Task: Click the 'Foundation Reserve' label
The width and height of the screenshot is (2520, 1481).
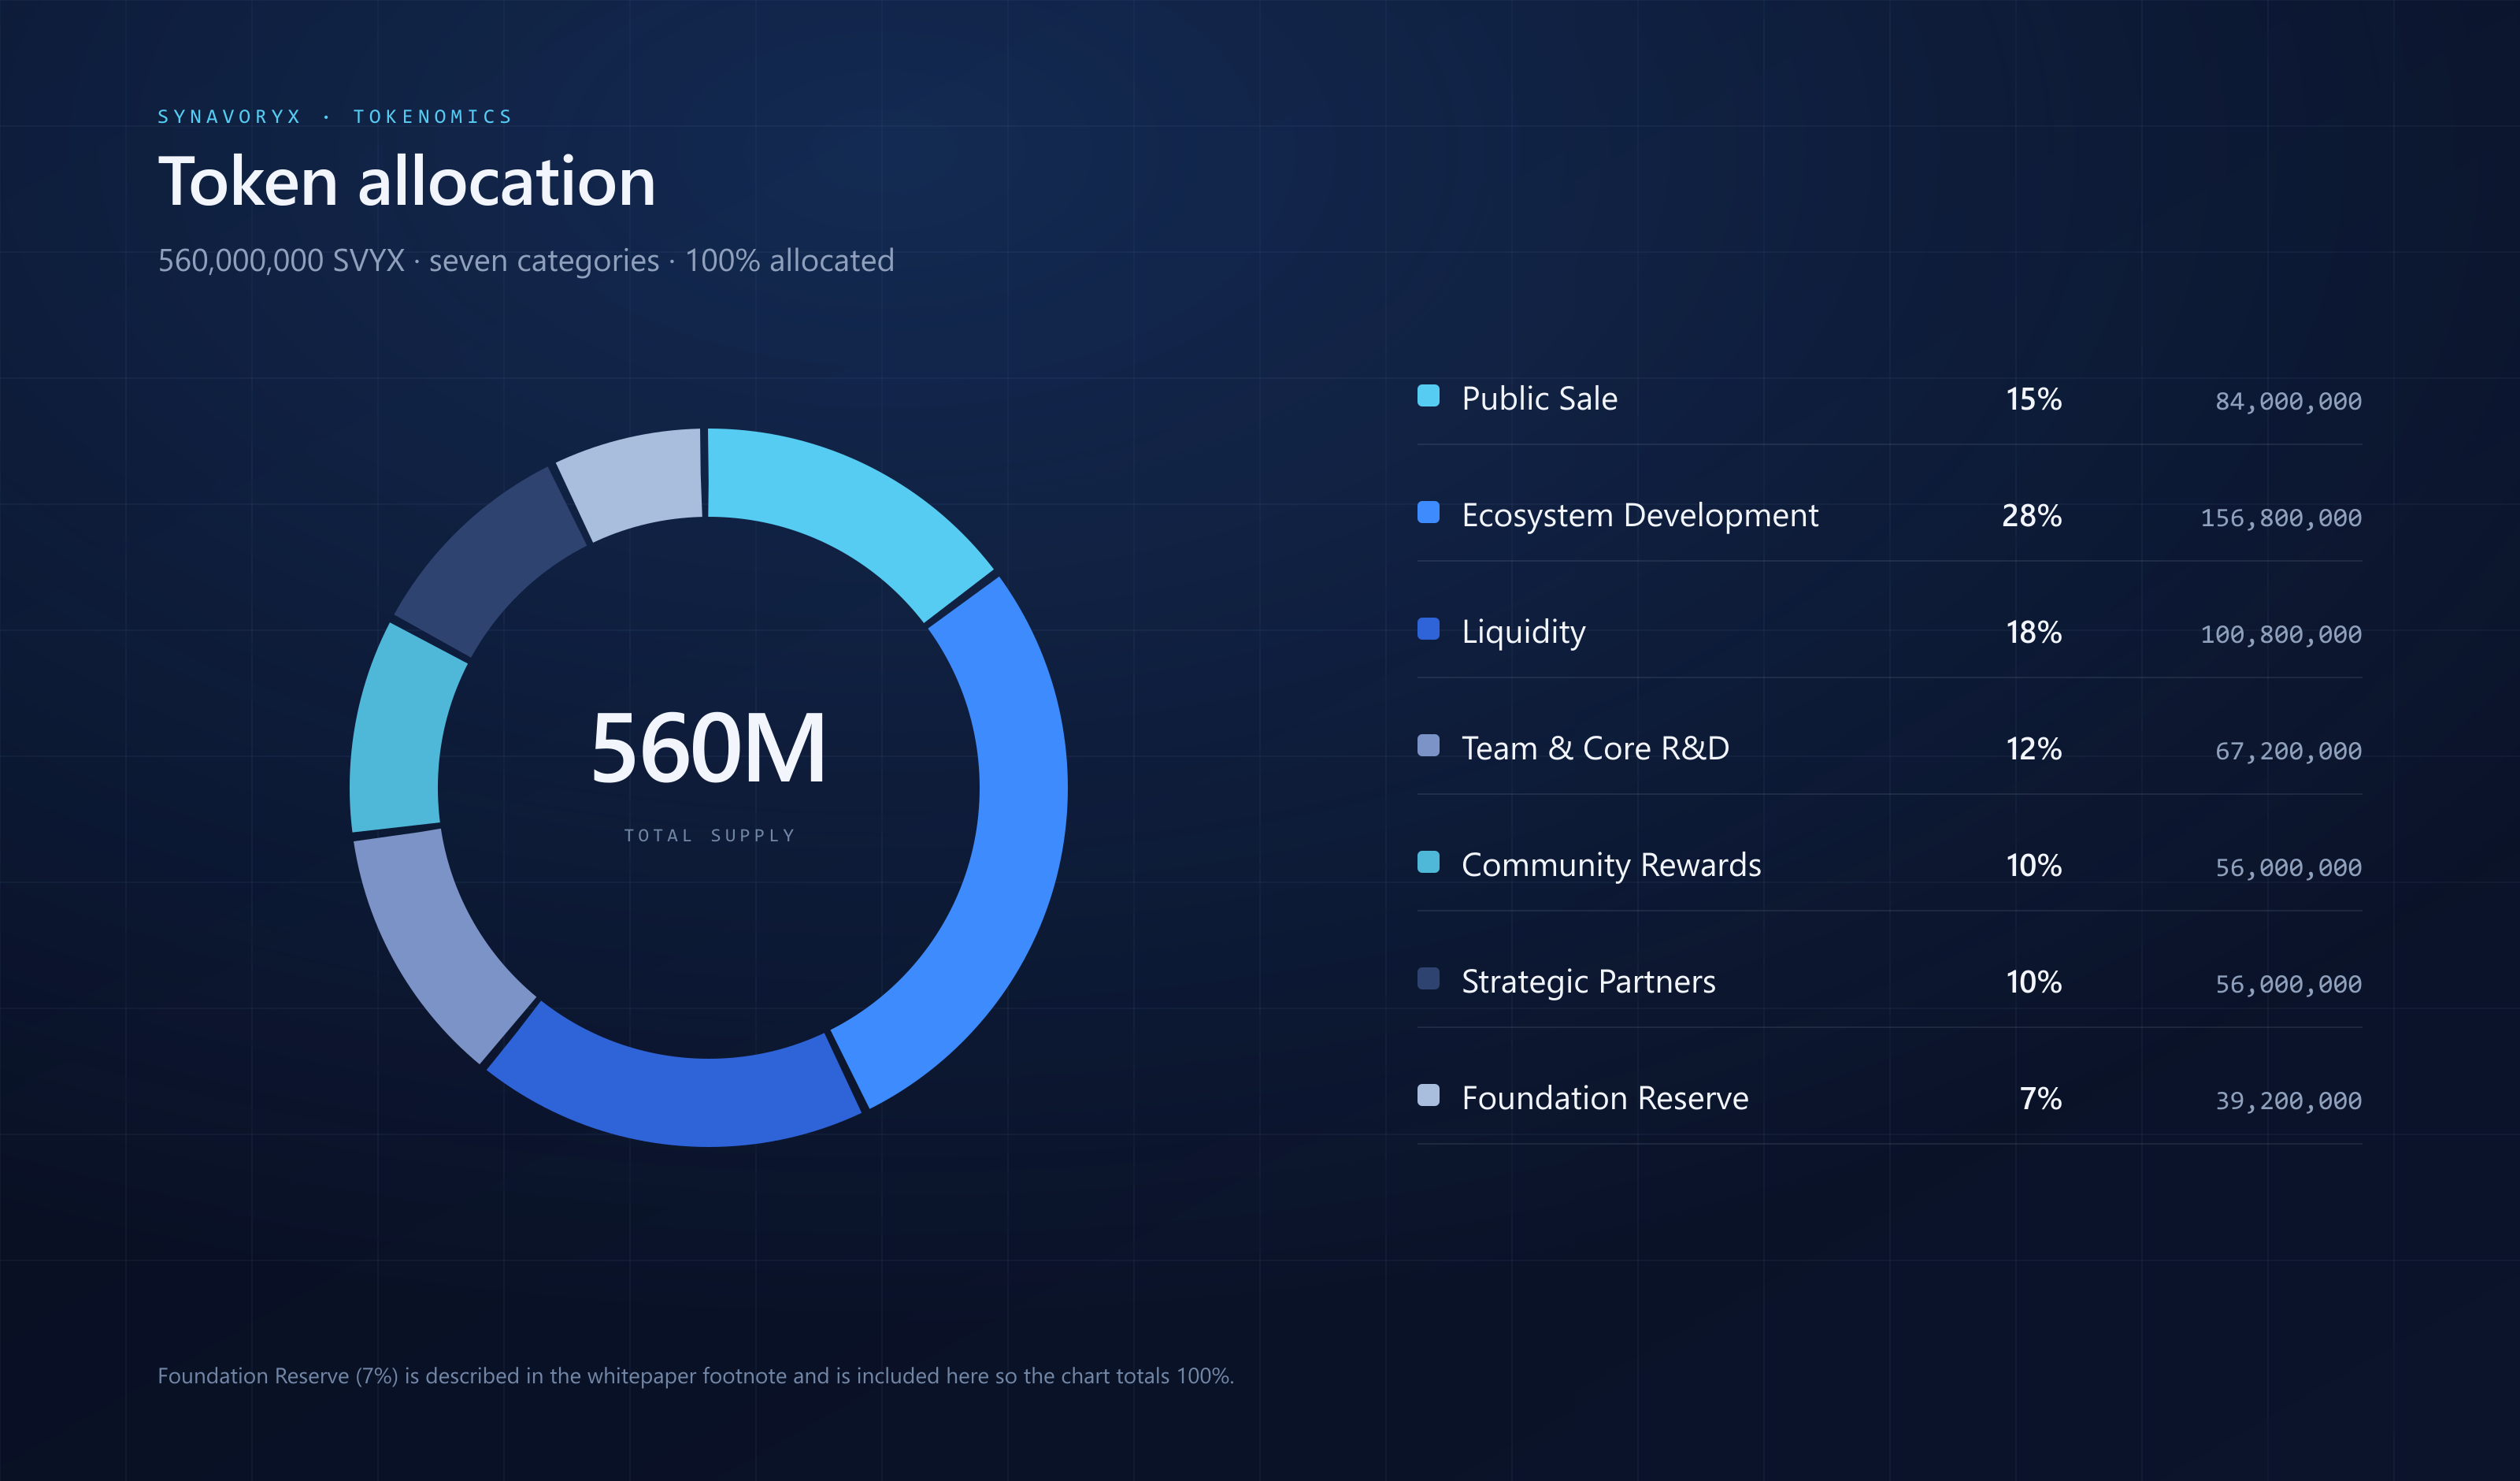Action: (x=1605, y=1099)
